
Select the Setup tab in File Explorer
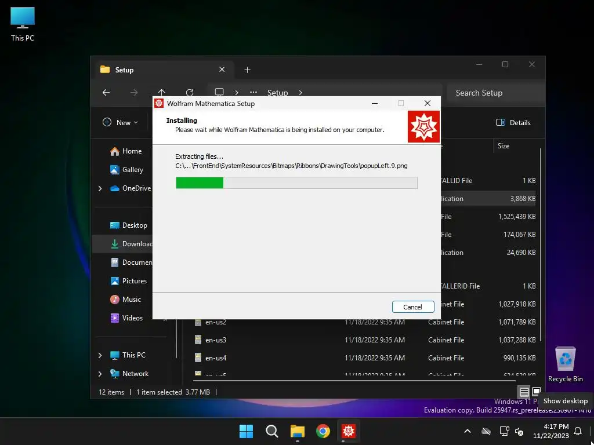pyautogui.click(x=163, y=70)
